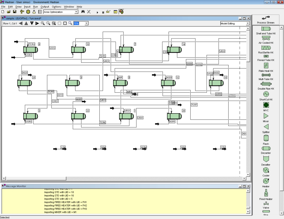Open the Edit menu
Screen dimensions: 284x219
click(x=10, y=7)
